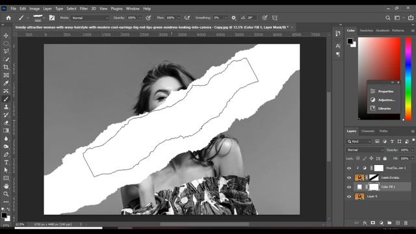
Task: Click the Search magnifier icon top right
Action: point(387,18)
